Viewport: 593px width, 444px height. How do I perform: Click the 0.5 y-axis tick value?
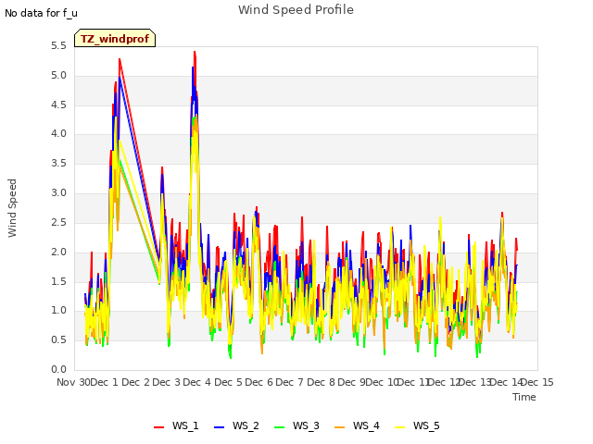pyautogui.click(x=58, y=339)
